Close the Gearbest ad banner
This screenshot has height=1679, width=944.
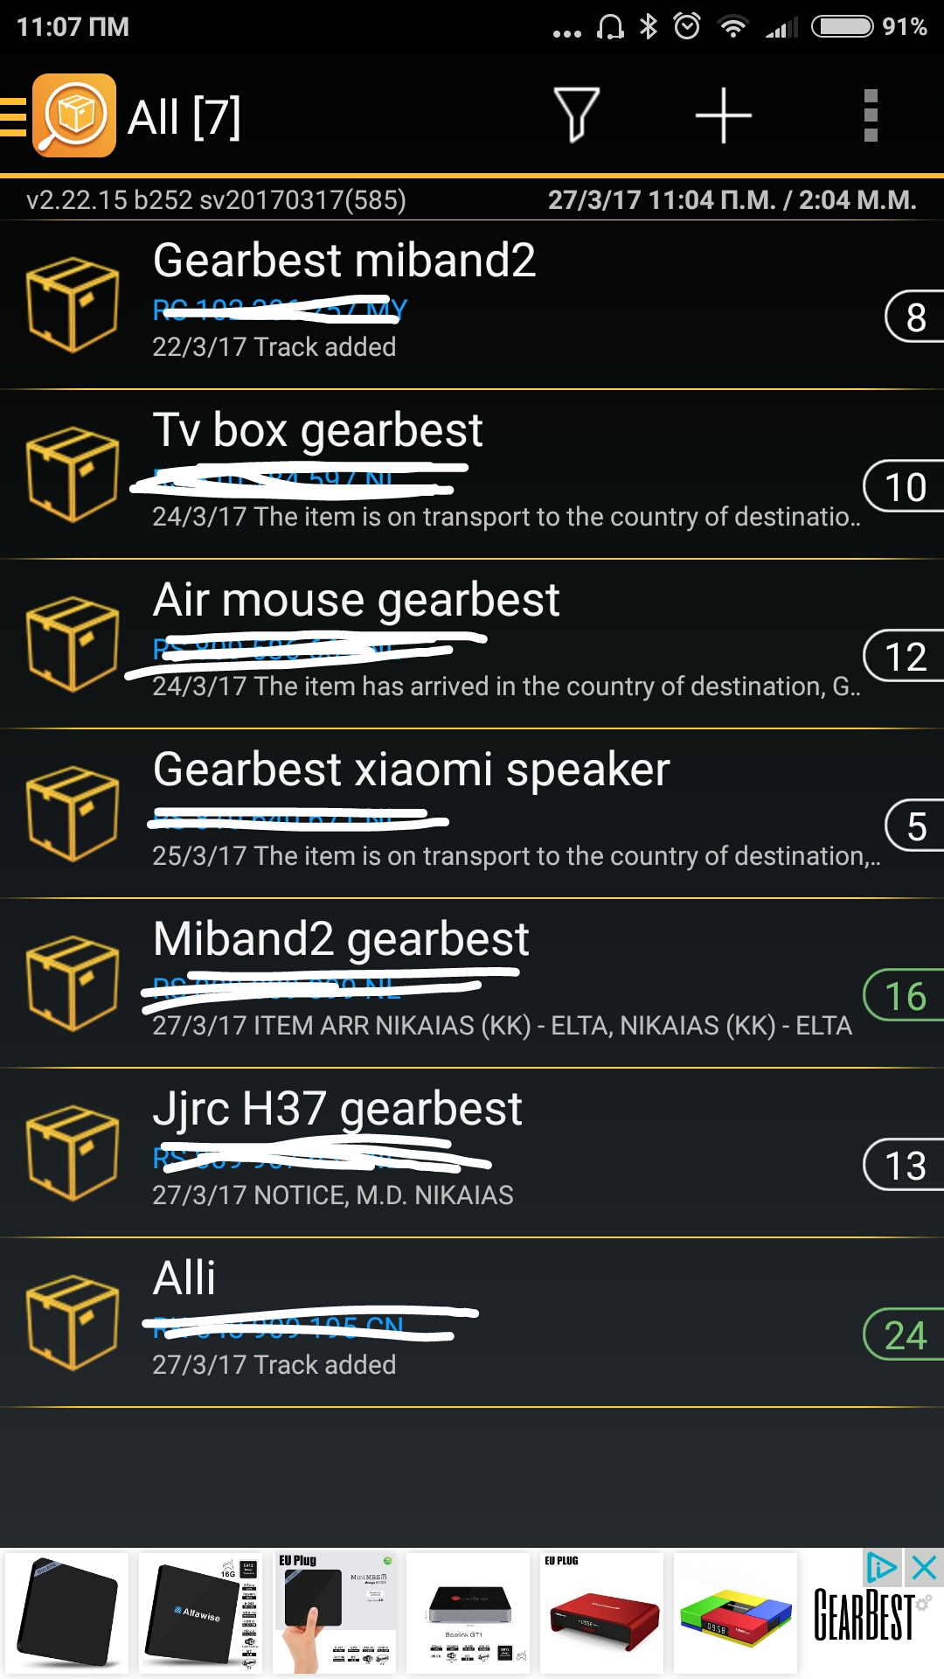[924, 1568]
